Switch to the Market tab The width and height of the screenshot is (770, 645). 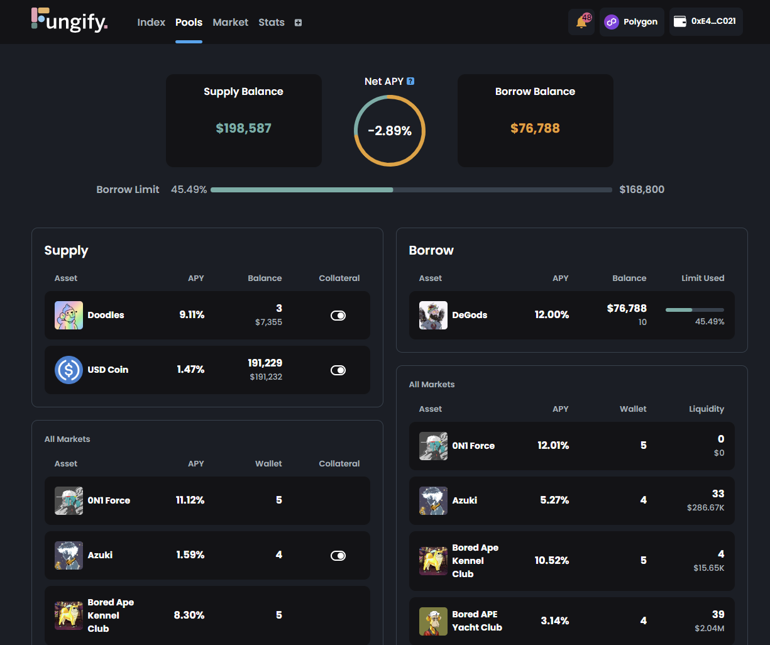[x=230, y=22]
